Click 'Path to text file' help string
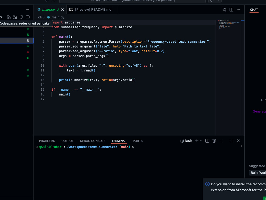Image resolution: width=266 pixels, height=200 pixels. point(140,46)
